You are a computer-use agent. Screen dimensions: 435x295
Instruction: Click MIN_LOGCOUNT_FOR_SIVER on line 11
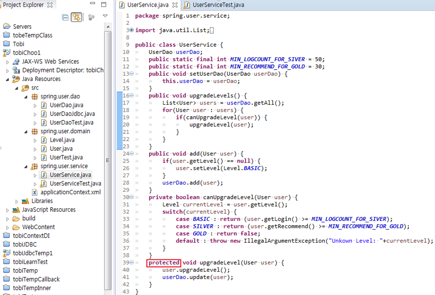click(268, 59)
